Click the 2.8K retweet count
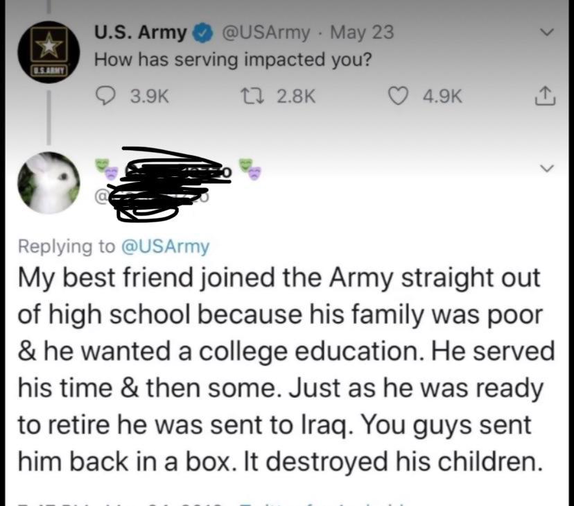Viewport: 574px width, 506px height. pos(296,96)
